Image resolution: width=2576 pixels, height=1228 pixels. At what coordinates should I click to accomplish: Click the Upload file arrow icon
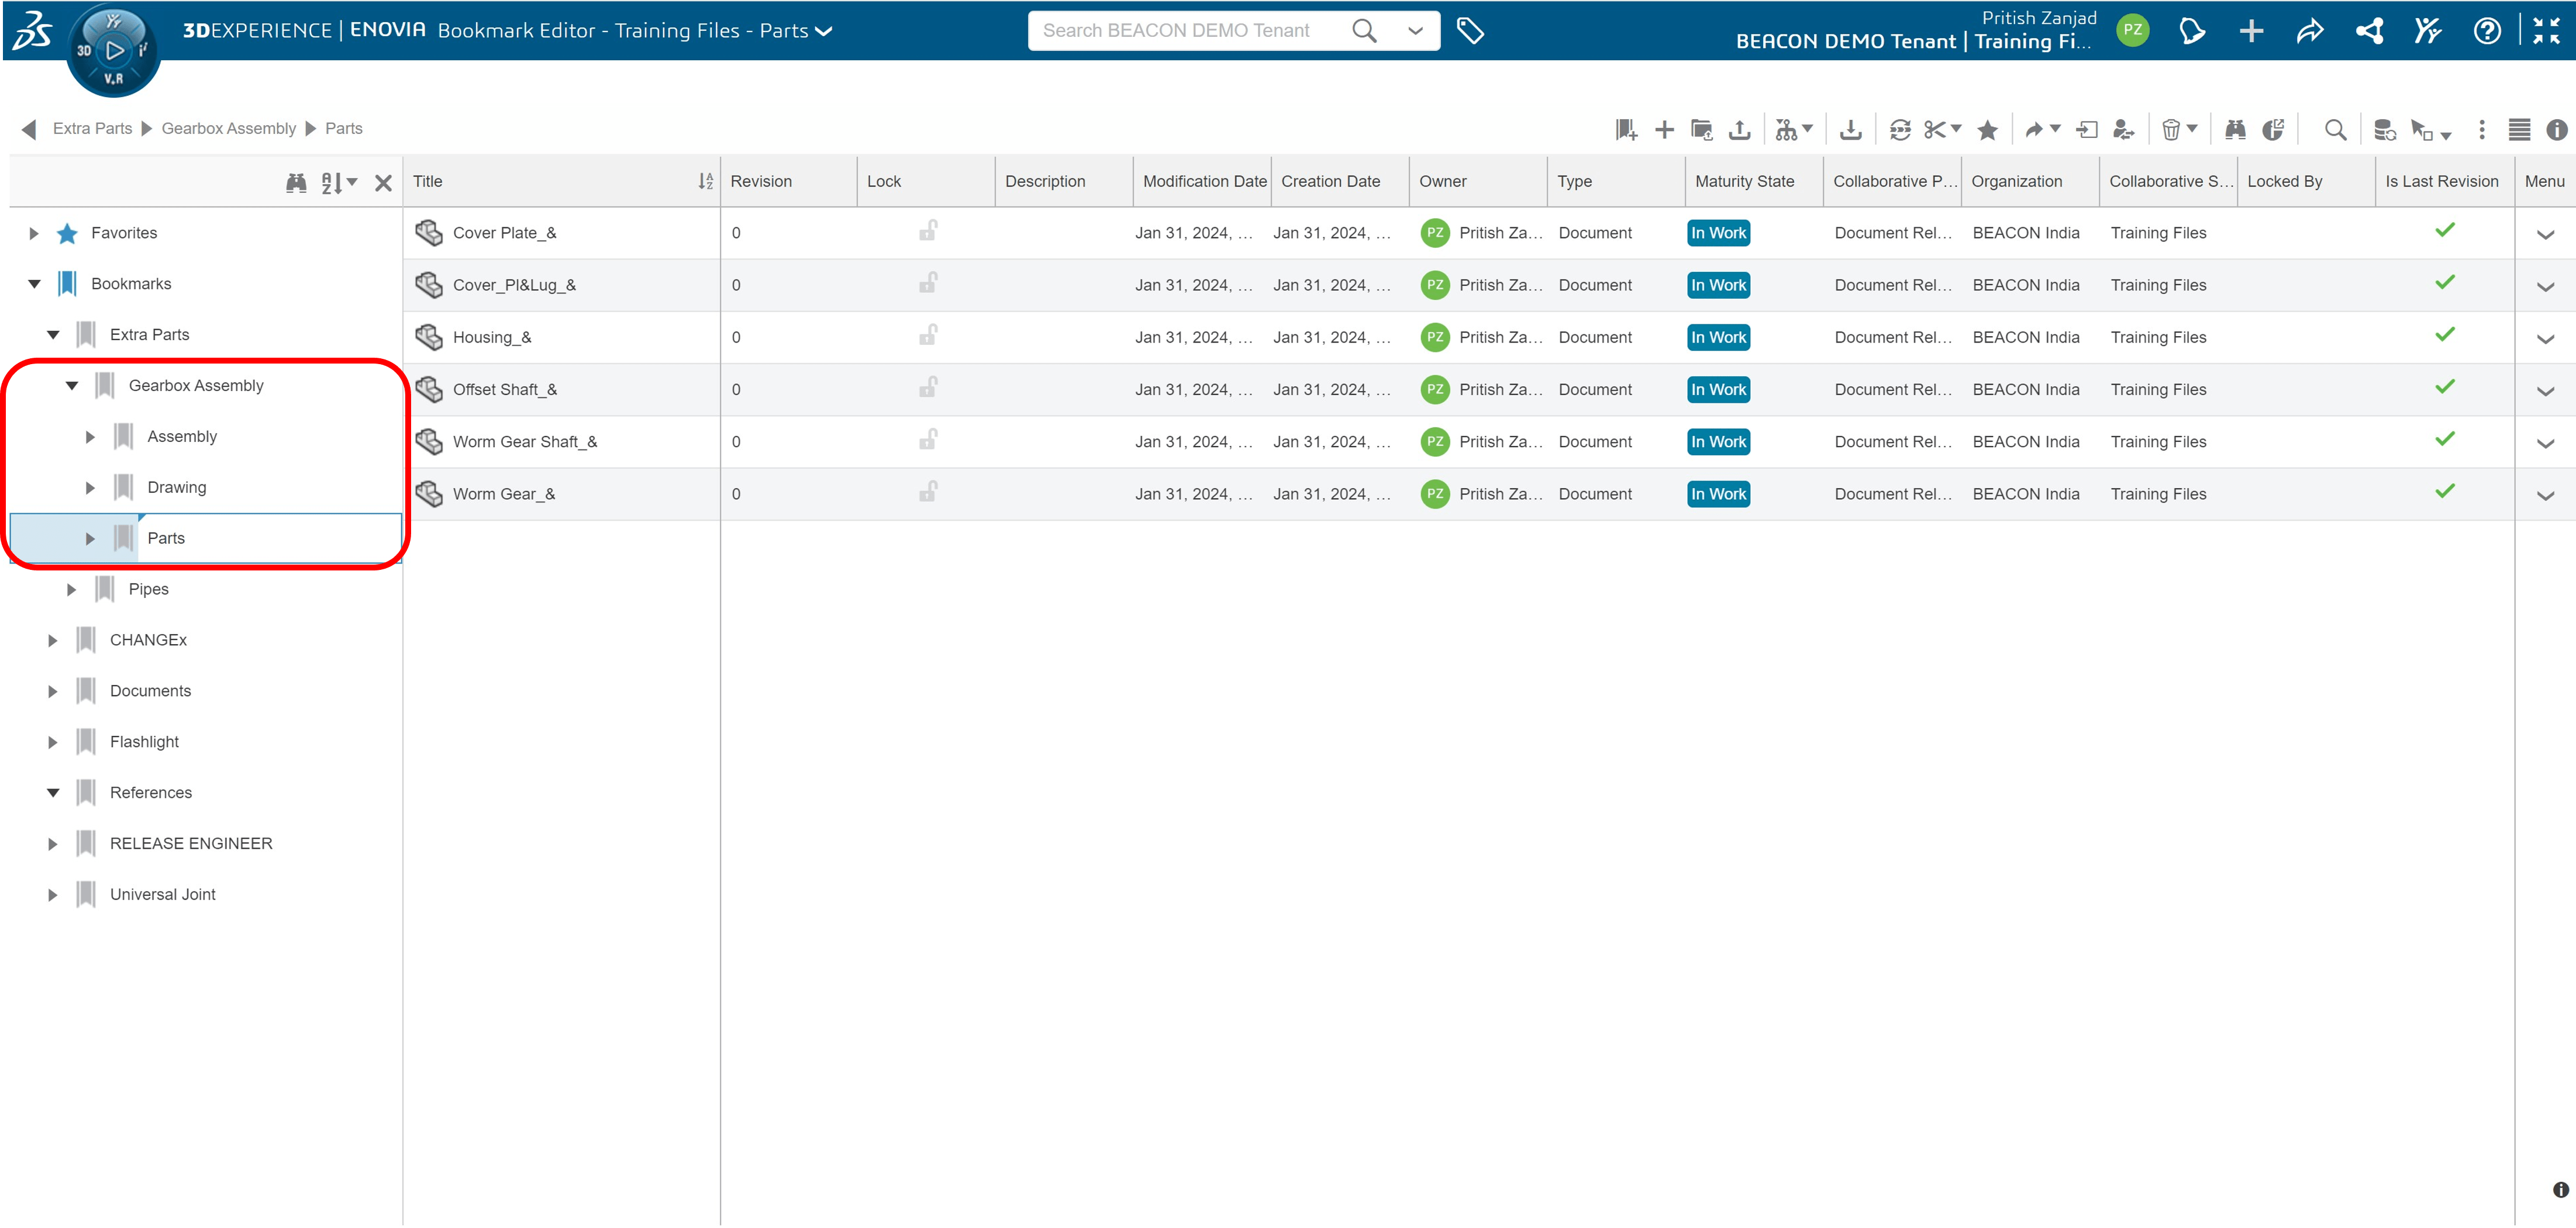(x=1740, y=130)
